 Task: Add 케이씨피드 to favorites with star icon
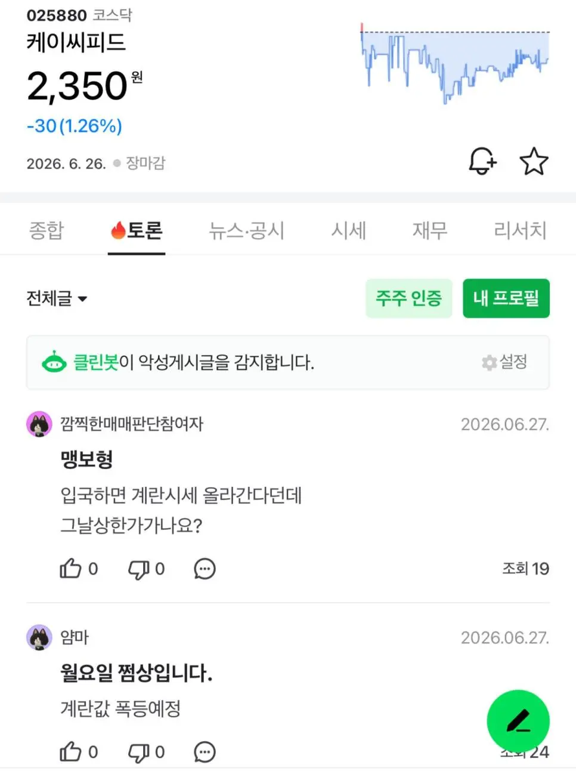[x=534, y=161]
